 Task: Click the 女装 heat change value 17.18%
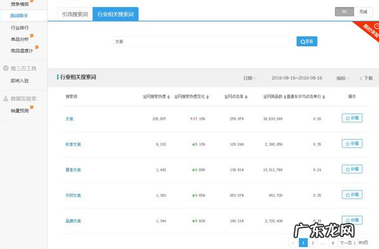click(x=197, y=118)
